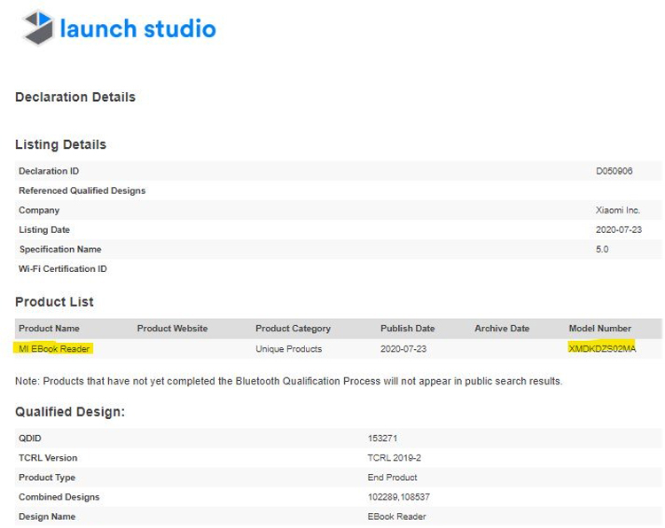Click the QDID label

point(29,439)
